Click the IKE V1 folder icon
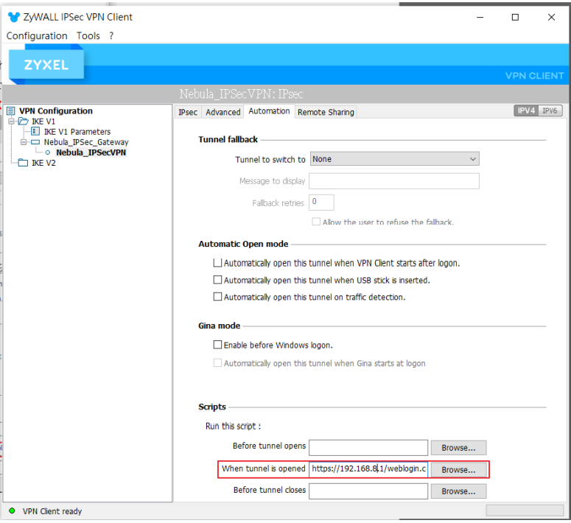 (24, 122)
